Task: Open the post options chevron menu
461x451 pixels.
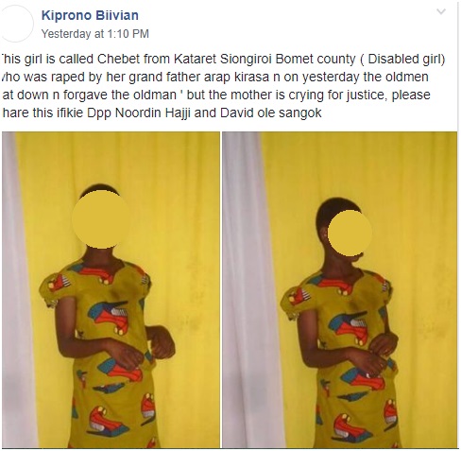Action: coord(441,12)
